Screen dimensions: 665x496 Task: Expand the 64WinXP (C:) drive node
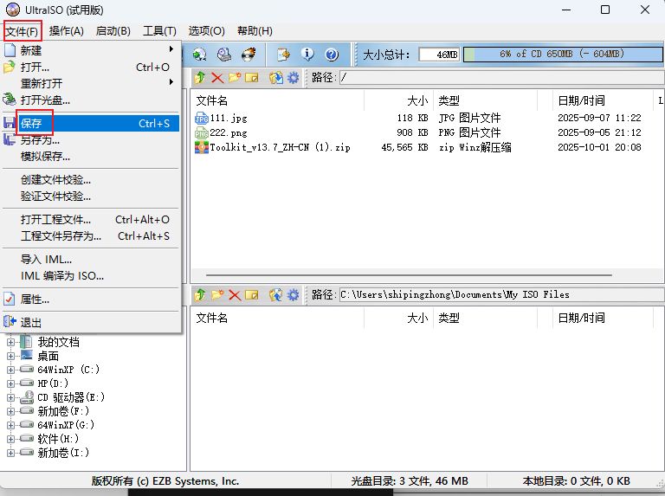[11, 370]
